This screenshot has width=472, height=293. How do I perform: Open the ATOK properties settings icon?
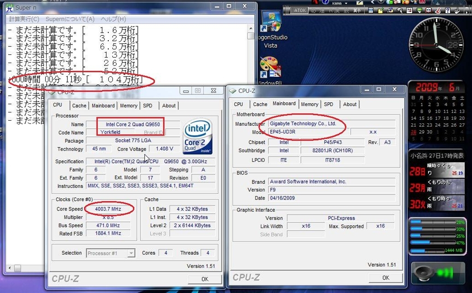click(409, 11)
